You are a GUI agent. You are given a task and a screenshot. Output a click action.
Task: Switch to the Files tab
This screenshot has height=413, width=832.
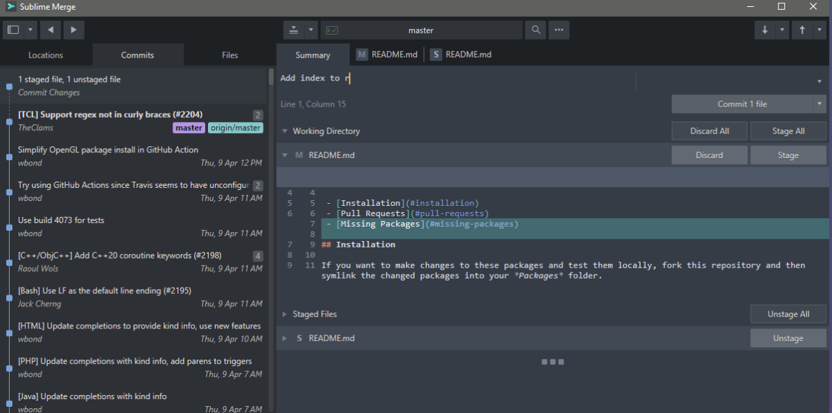coord(229,55)
